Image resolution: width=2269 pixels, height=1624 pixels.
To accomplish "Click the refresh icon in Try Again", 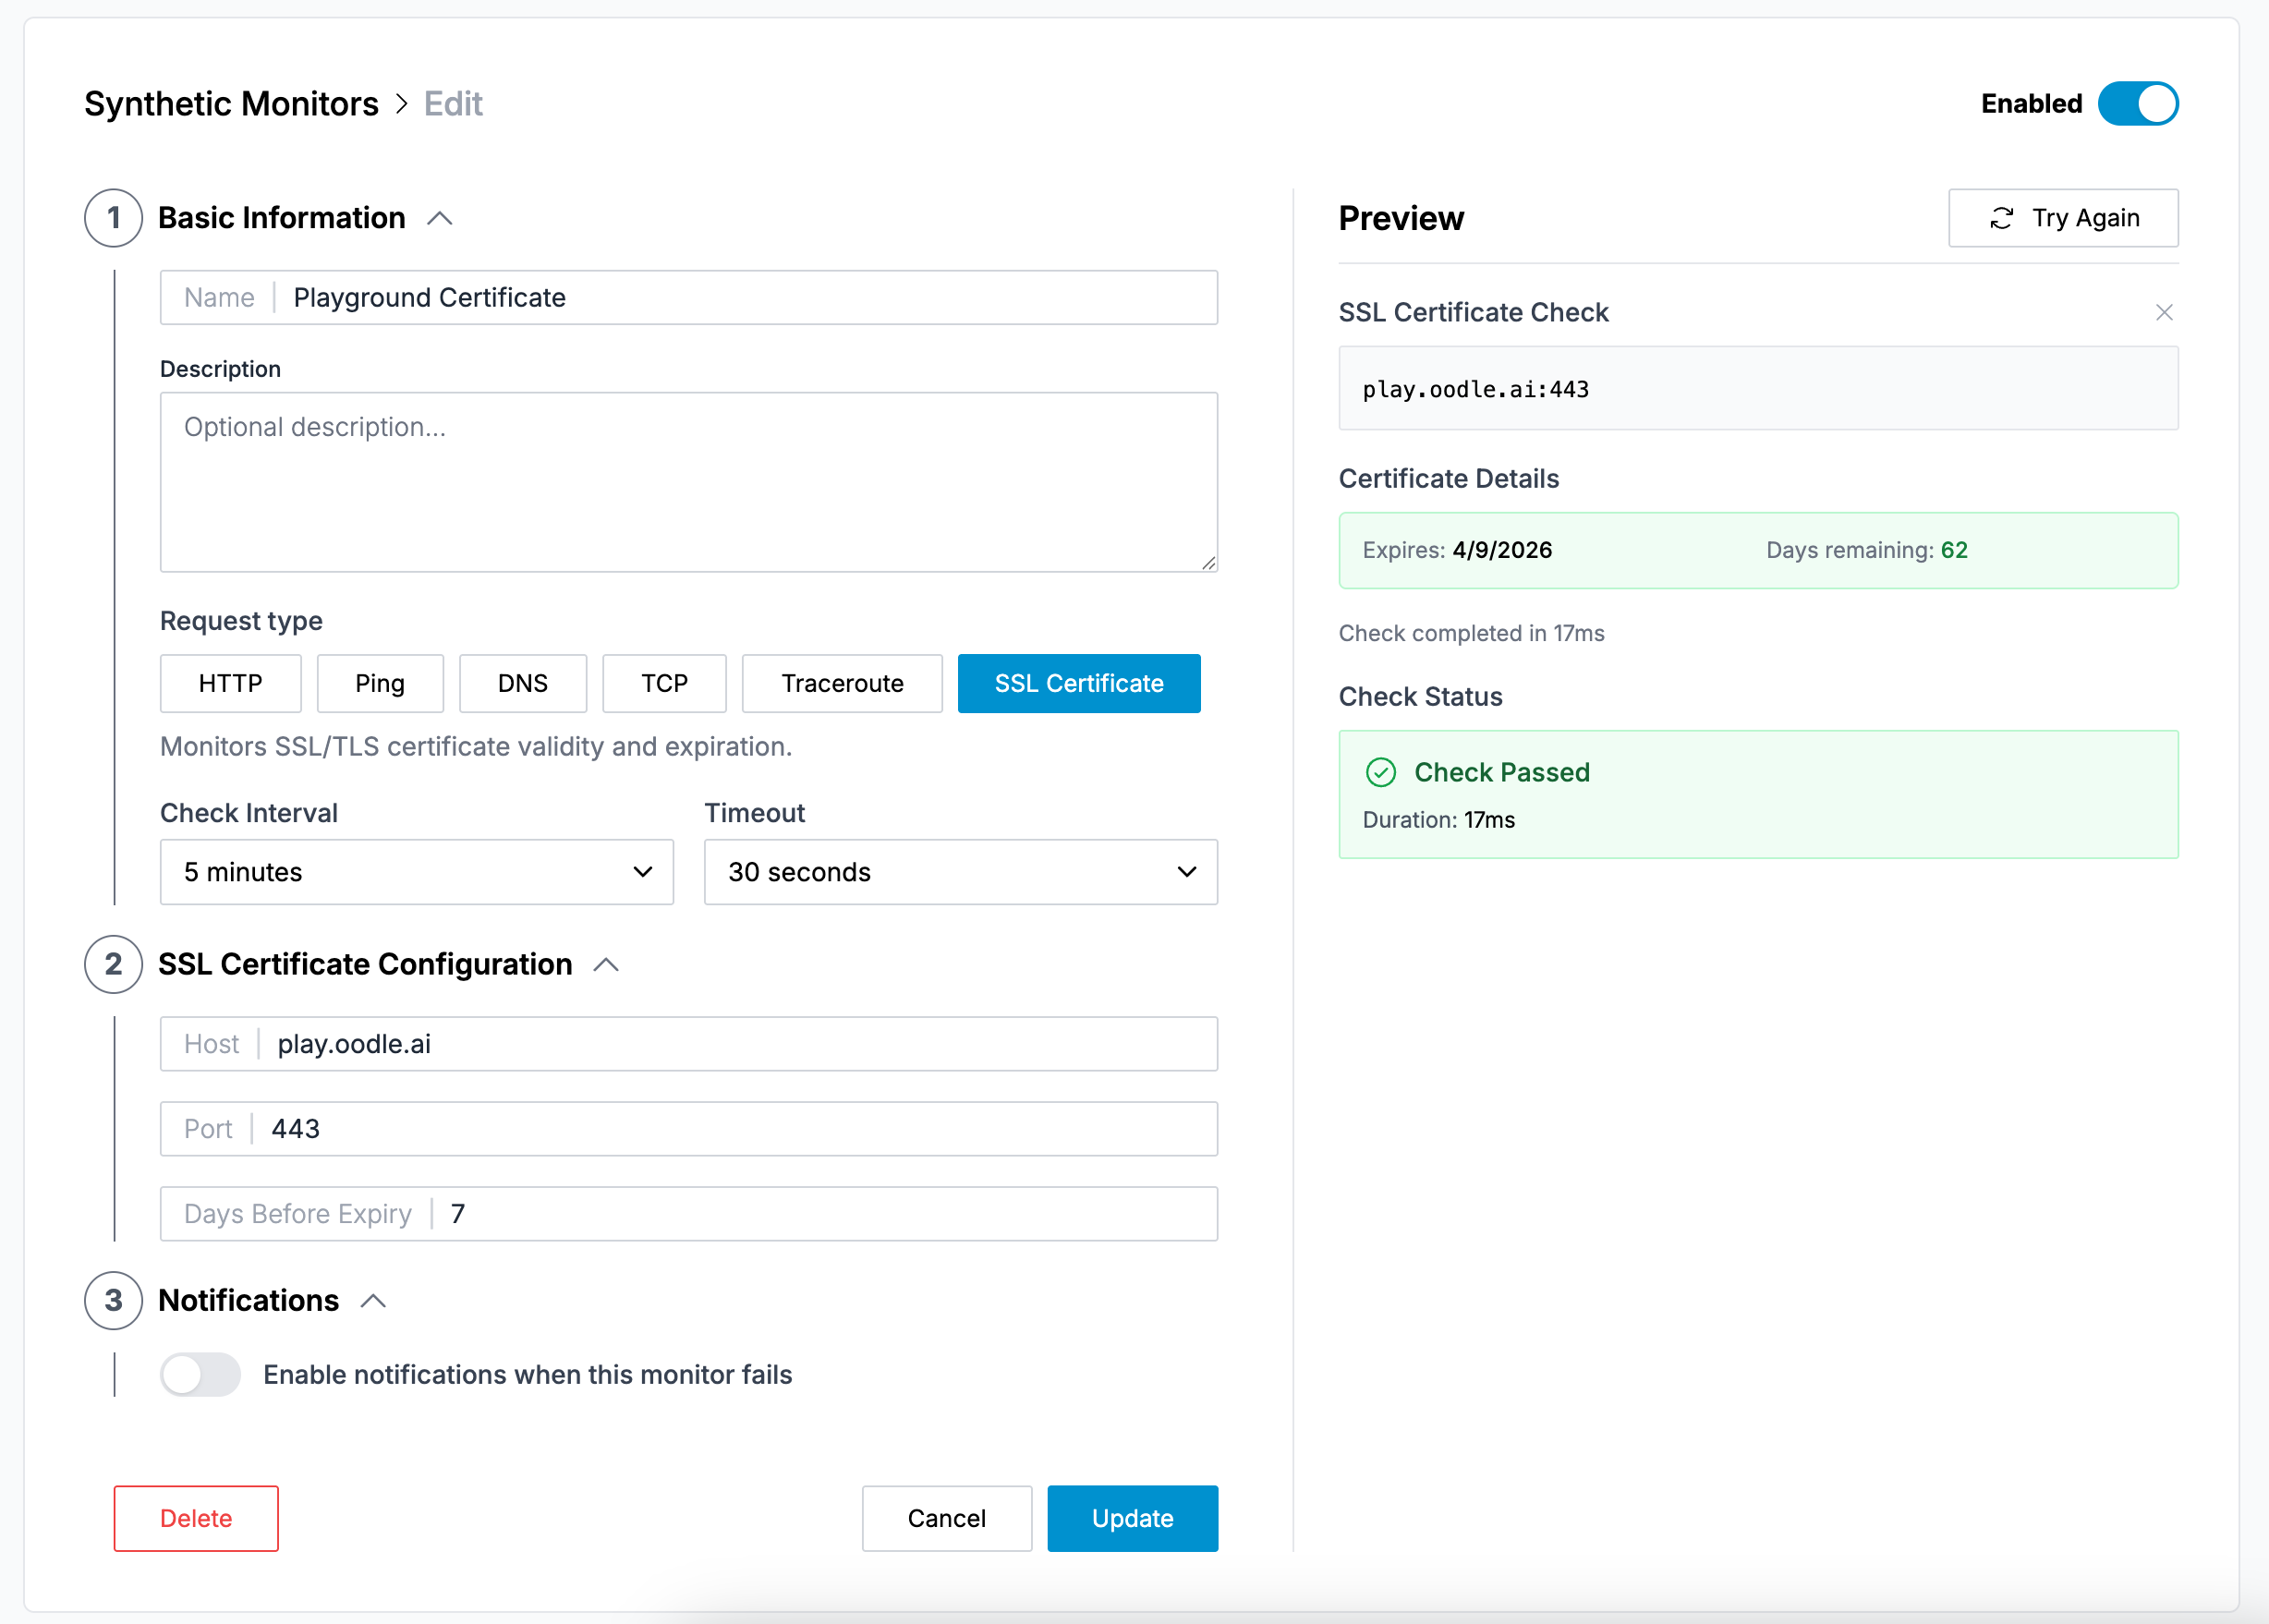I will coord(2001,218).
